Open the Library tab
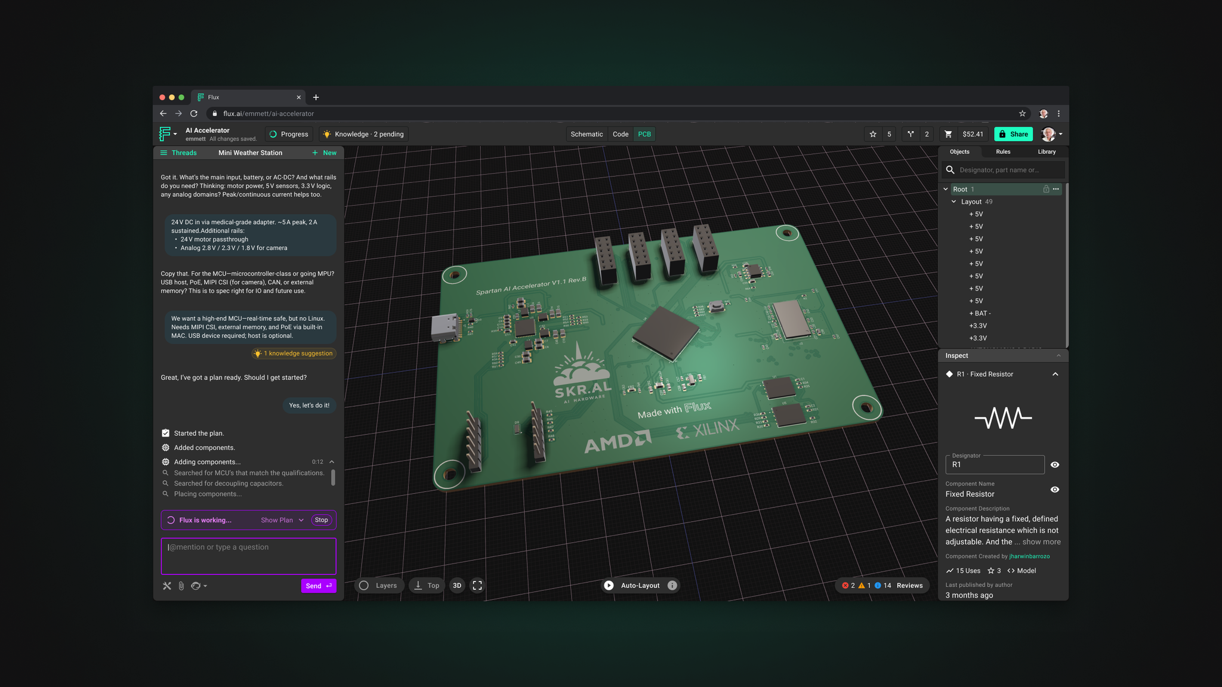This screenshot has height=687, width=1222. pos(1047,152)
